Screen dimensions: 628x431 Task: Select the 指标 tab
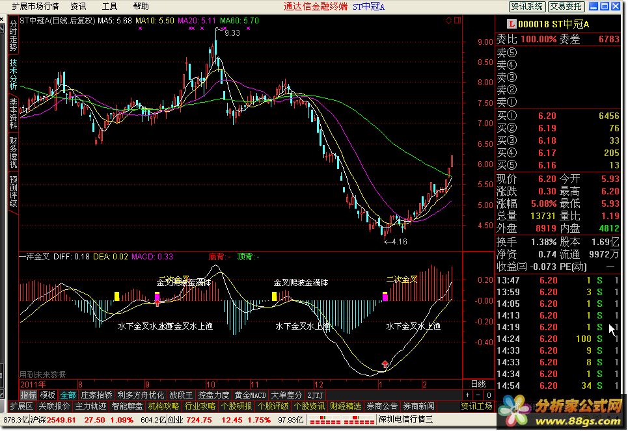[x=28, y=395]
